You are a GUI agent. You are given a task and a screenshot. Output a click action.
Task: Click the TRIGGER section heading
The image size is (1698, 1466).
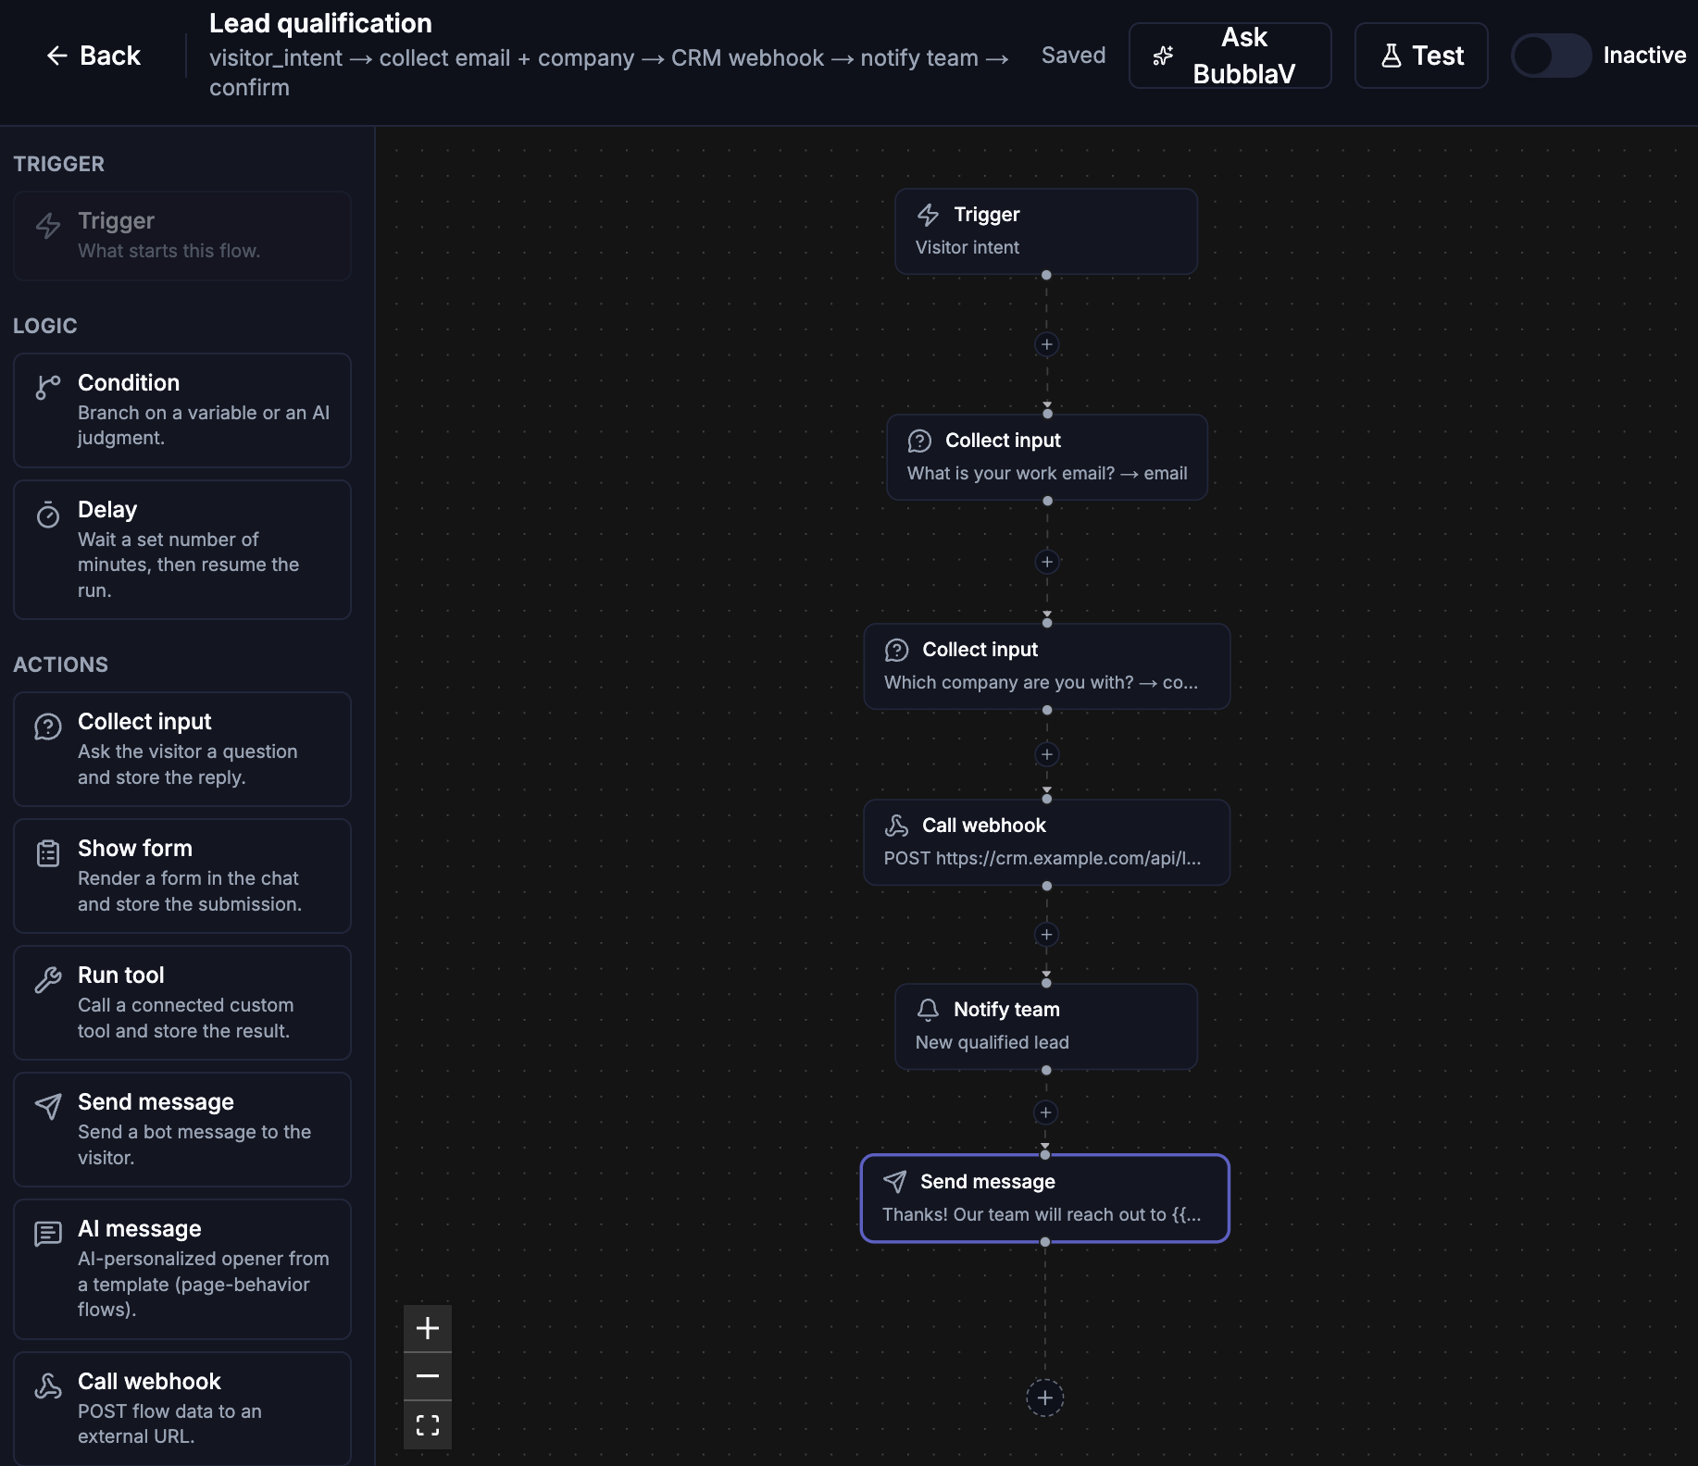(59, 164)
